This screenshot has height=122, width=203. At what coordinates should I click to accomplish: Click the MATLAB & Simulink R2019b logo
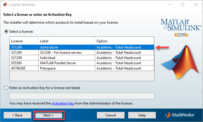click(x=181, y=28)
